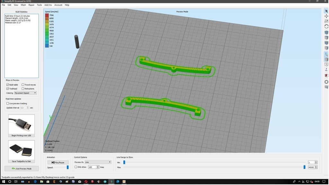Adjust the Only show lines count stepper

[98, 167]
